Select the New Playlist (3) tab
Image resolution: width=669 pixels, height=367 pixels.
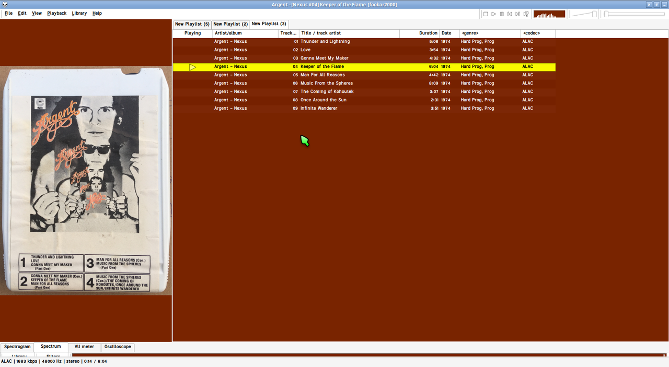(269, 23)
